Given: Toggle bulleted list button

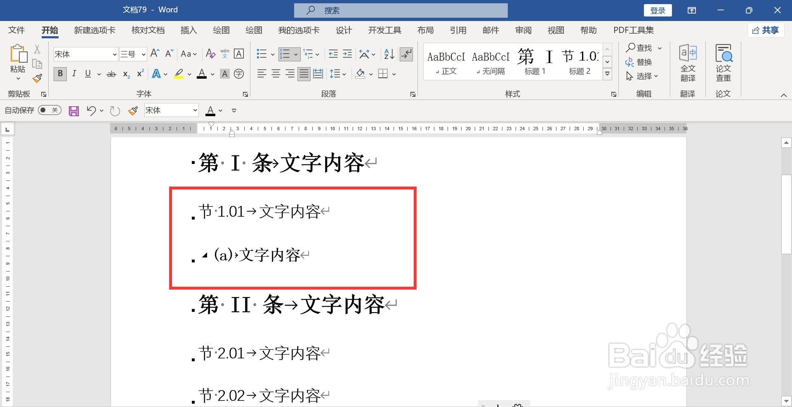Looking at the screenshot, I should [x=262, y=54].
